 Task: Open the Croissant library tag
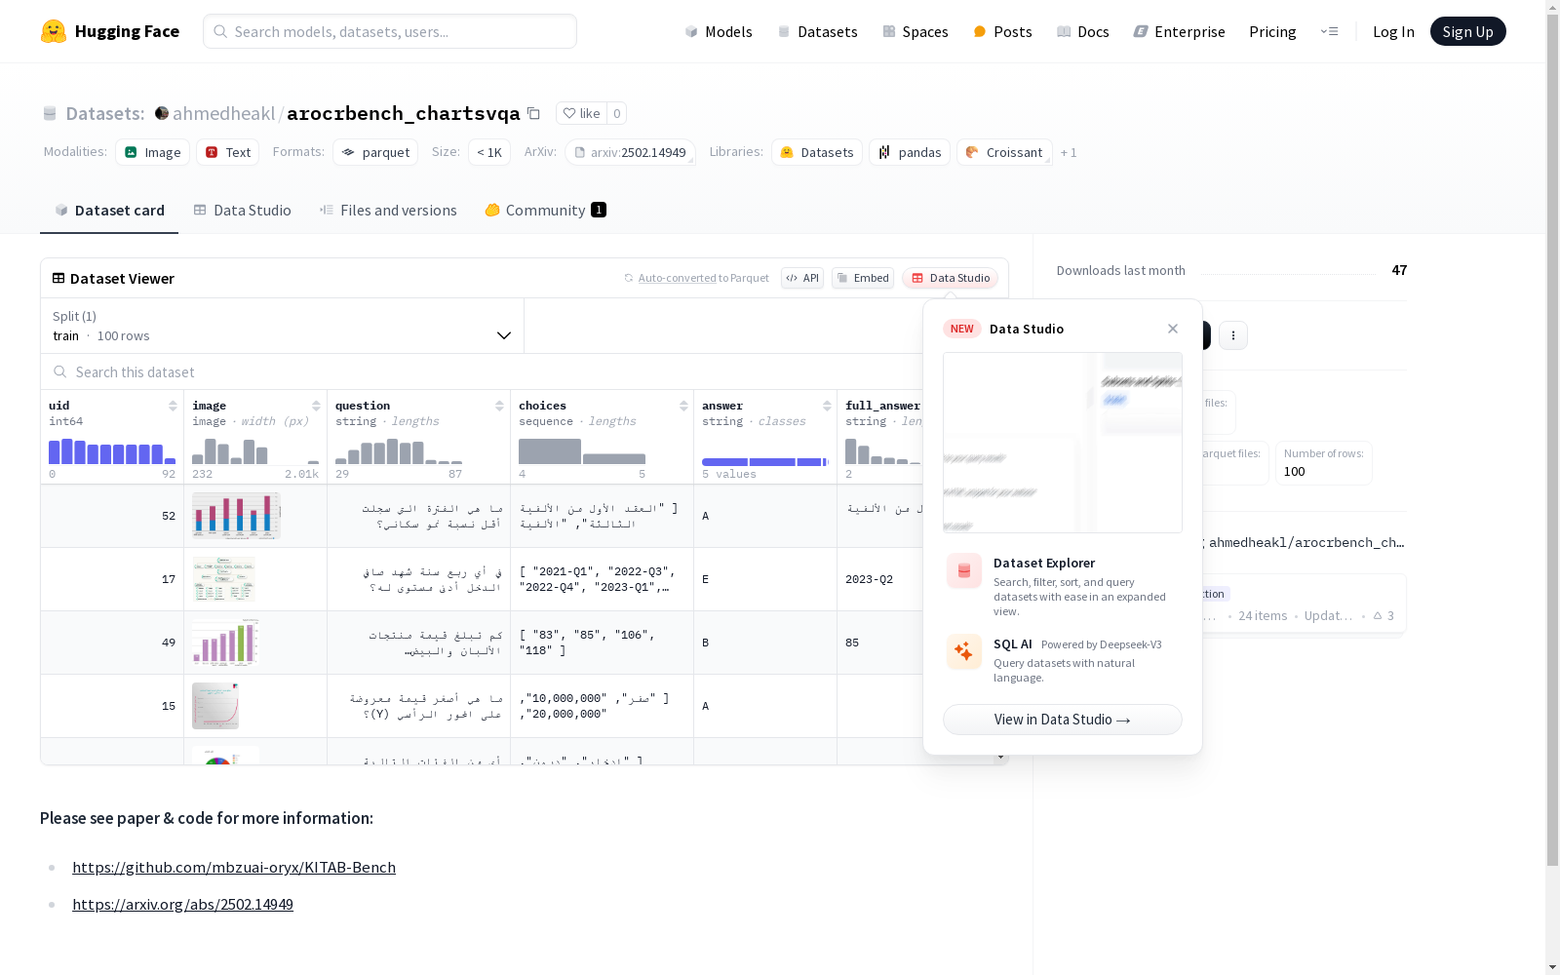[1004, 152]
